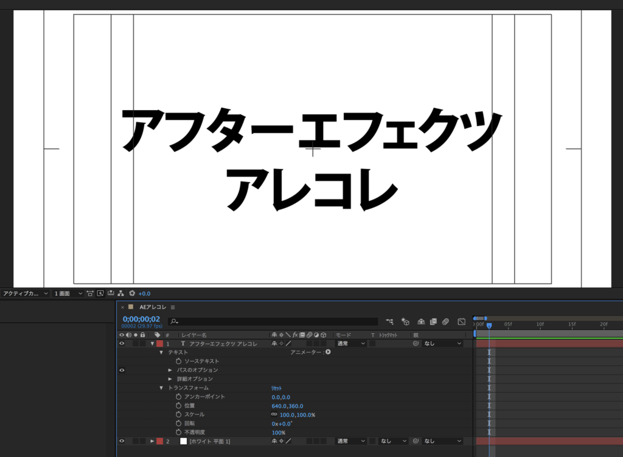Open track matte なし dropdown of layer 2

tap(393, 441)
